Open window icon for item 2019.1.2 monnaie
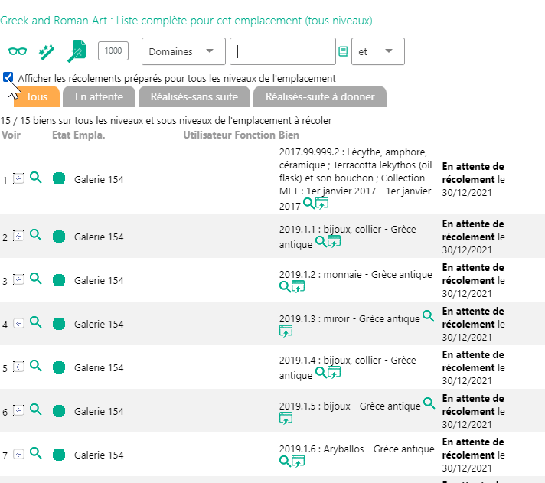The height and width of the screenshot is (483, 545). pyautogui.click(x=298, y=286)
